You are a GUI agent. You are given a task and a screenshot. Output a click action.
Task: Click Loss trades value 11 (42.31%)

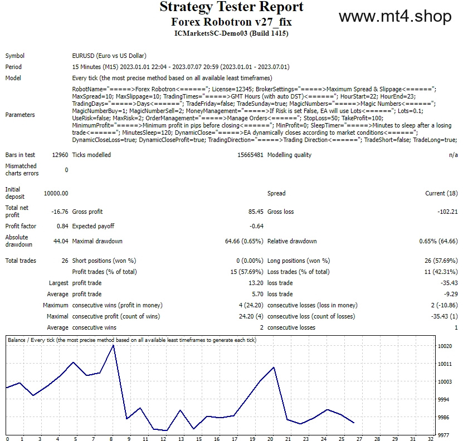click(441, 272)
